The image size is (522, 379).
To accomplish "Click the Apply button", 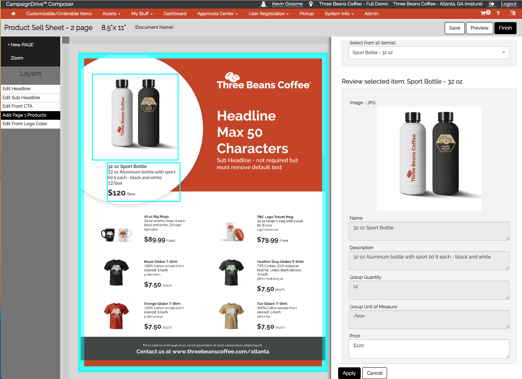I will coord(349,373).
